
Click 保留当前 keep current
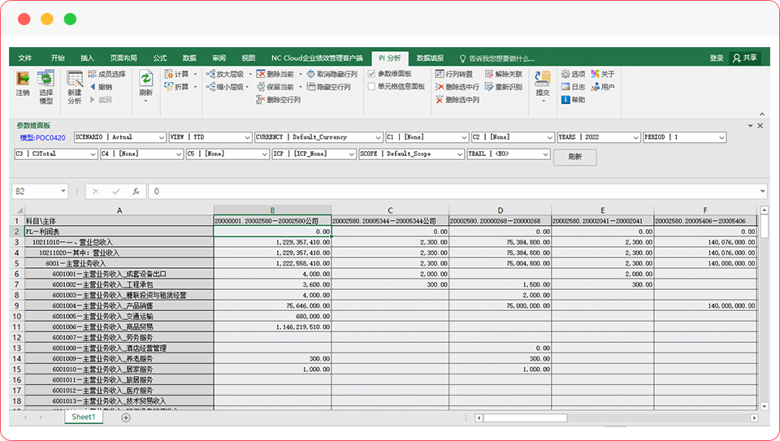(x=275, y=87)
